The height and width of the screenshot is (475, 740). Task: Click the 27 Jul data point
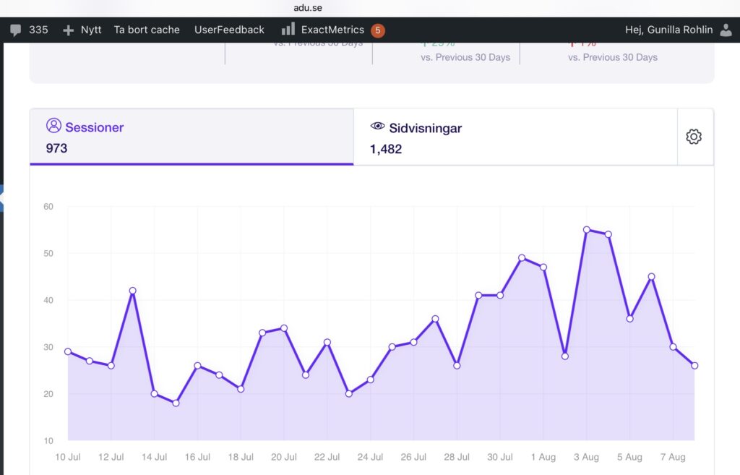pyautogui.click(x=435, y=319)
